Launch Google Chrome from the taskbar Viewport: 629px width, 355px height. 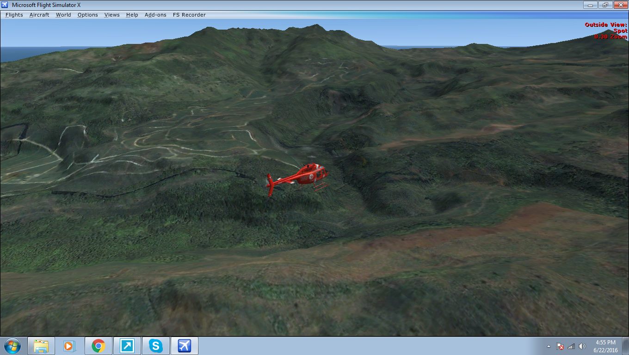(98, 345)
